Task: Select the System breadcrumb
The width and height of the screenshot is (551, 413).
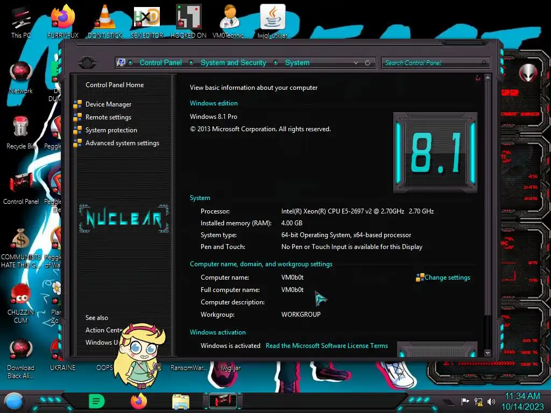Action: click(x=297, y=62)
